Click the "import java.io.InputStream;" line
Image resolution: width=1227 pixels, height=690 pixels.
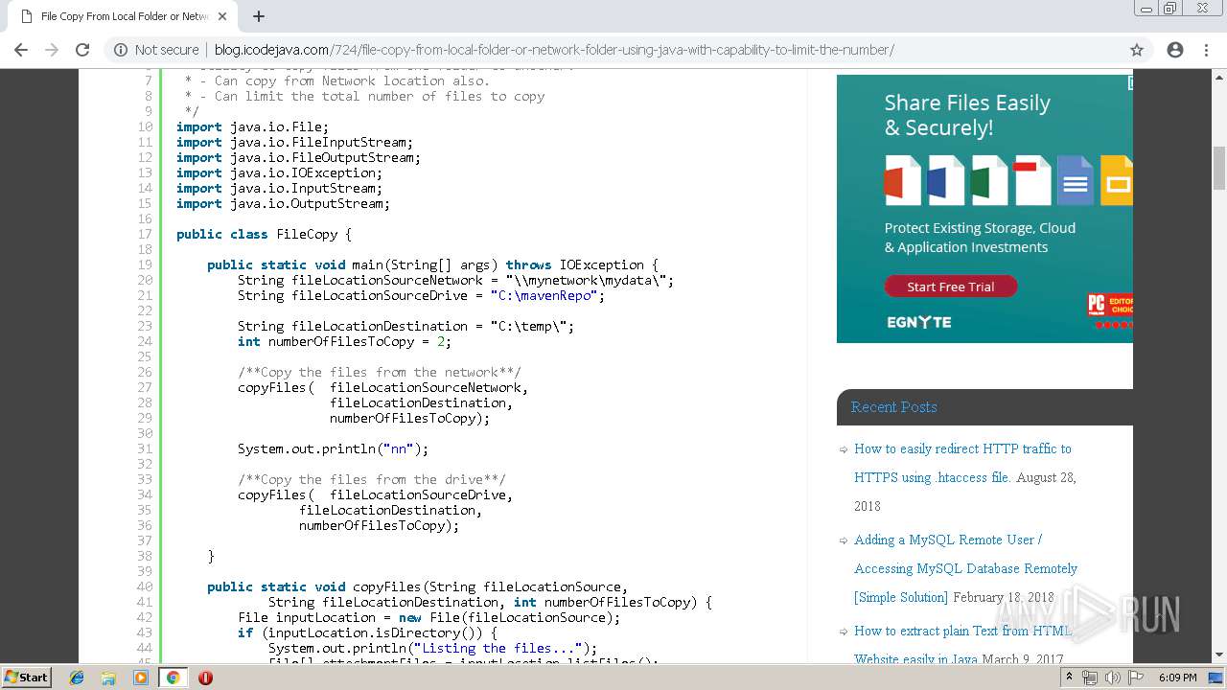[x=279, y=188]
